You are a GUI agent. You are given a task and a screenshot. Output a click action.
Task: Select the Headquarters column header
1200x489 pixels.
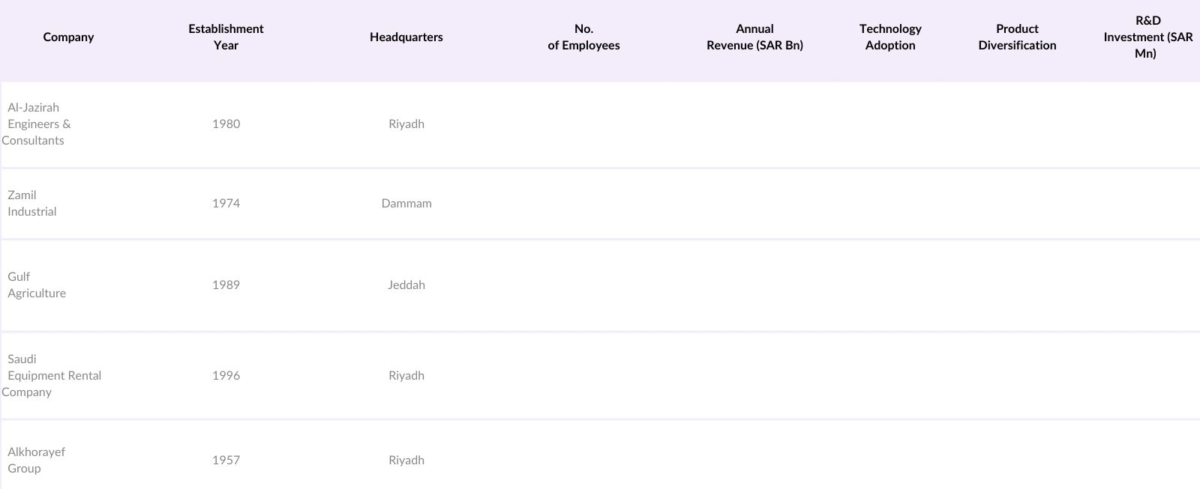(x=406, y=37)
